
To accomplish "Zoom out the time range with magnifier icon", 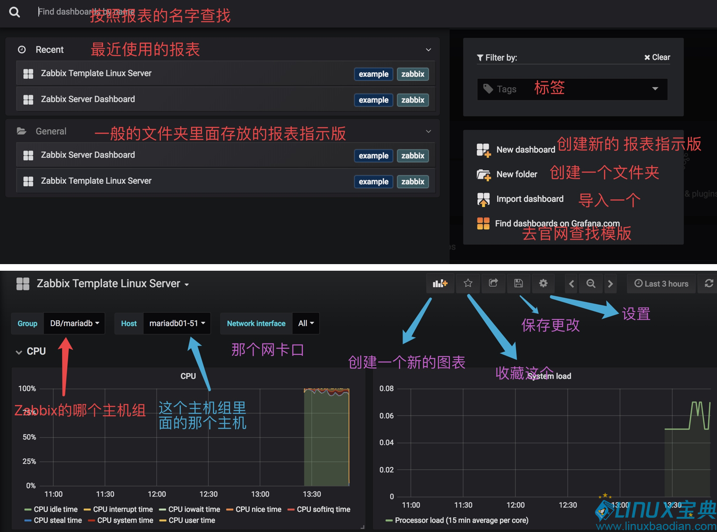I will 591,283.
